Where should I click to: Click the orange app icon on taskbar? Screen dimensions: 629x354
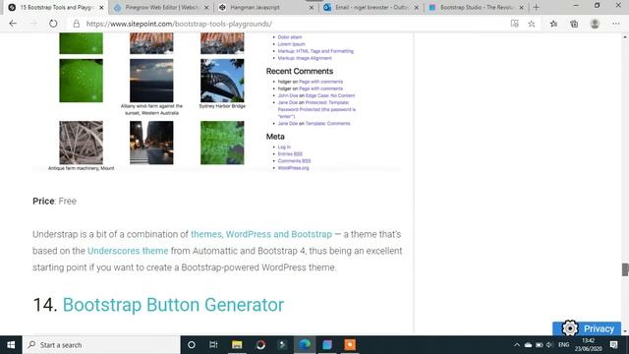(x=350, y=345)
